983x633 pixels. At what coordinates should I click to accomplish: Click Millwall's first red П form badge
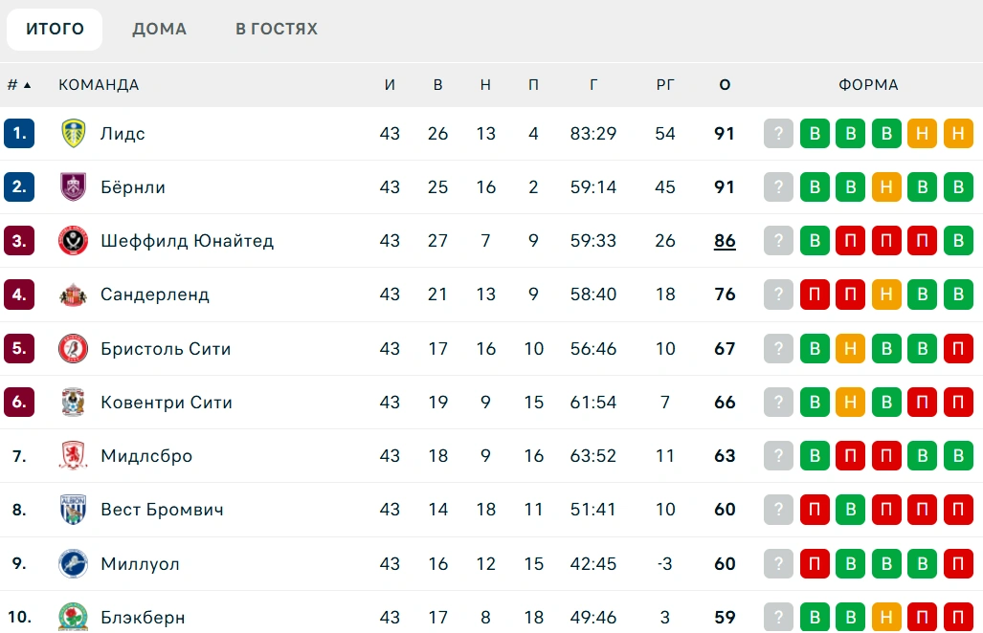(x=815, y=563)
